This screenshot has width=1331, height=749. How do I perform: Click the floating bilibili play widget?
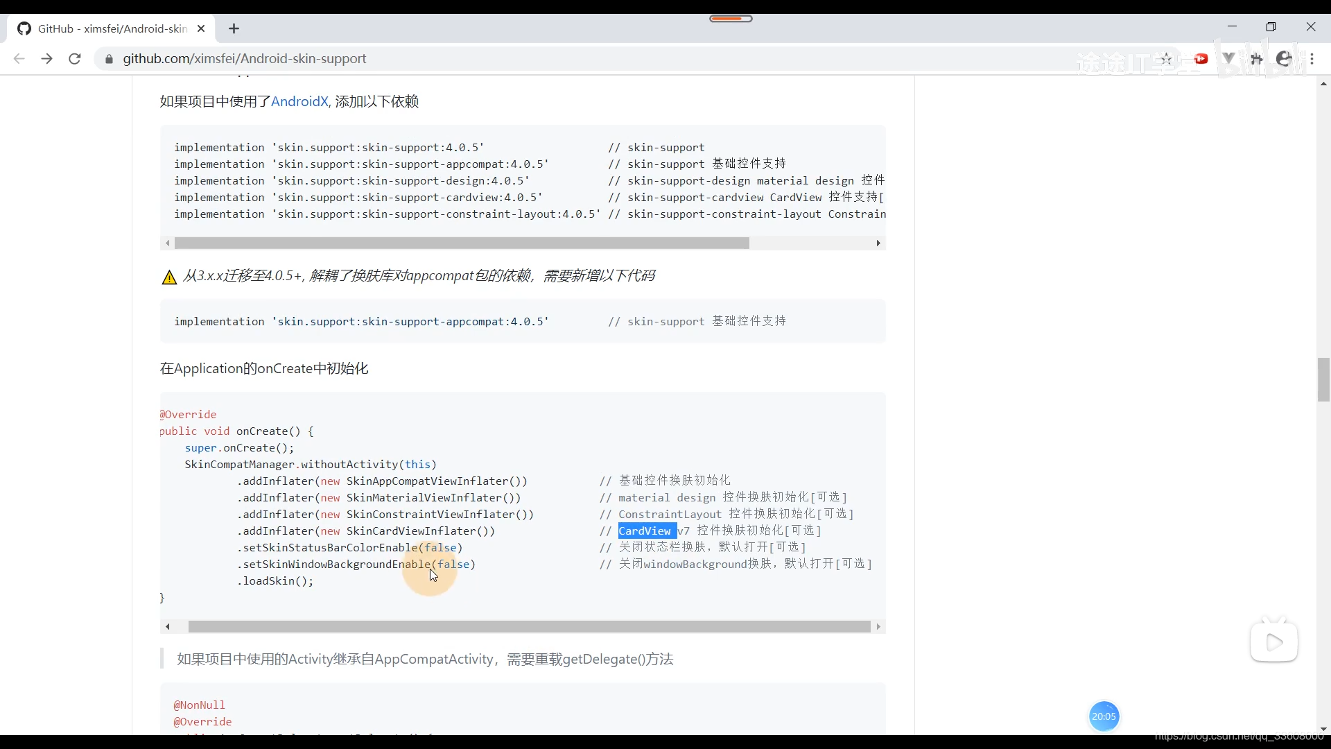pos(1274,642)
